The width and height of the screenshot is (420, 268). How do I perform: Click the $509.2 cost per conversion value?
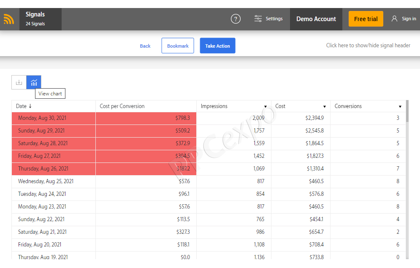(x=183, y=131)
